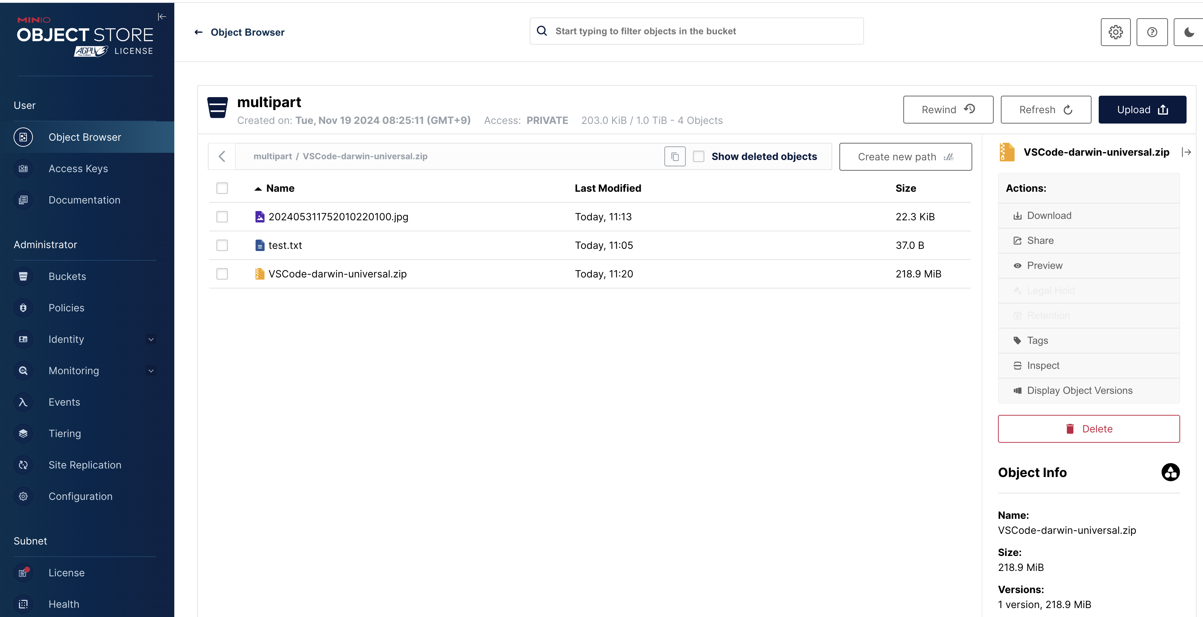The height and width of the screenshot is (617, 1203).
Task: Open Buckets in the sidebar
Action: tap(67, 276)
